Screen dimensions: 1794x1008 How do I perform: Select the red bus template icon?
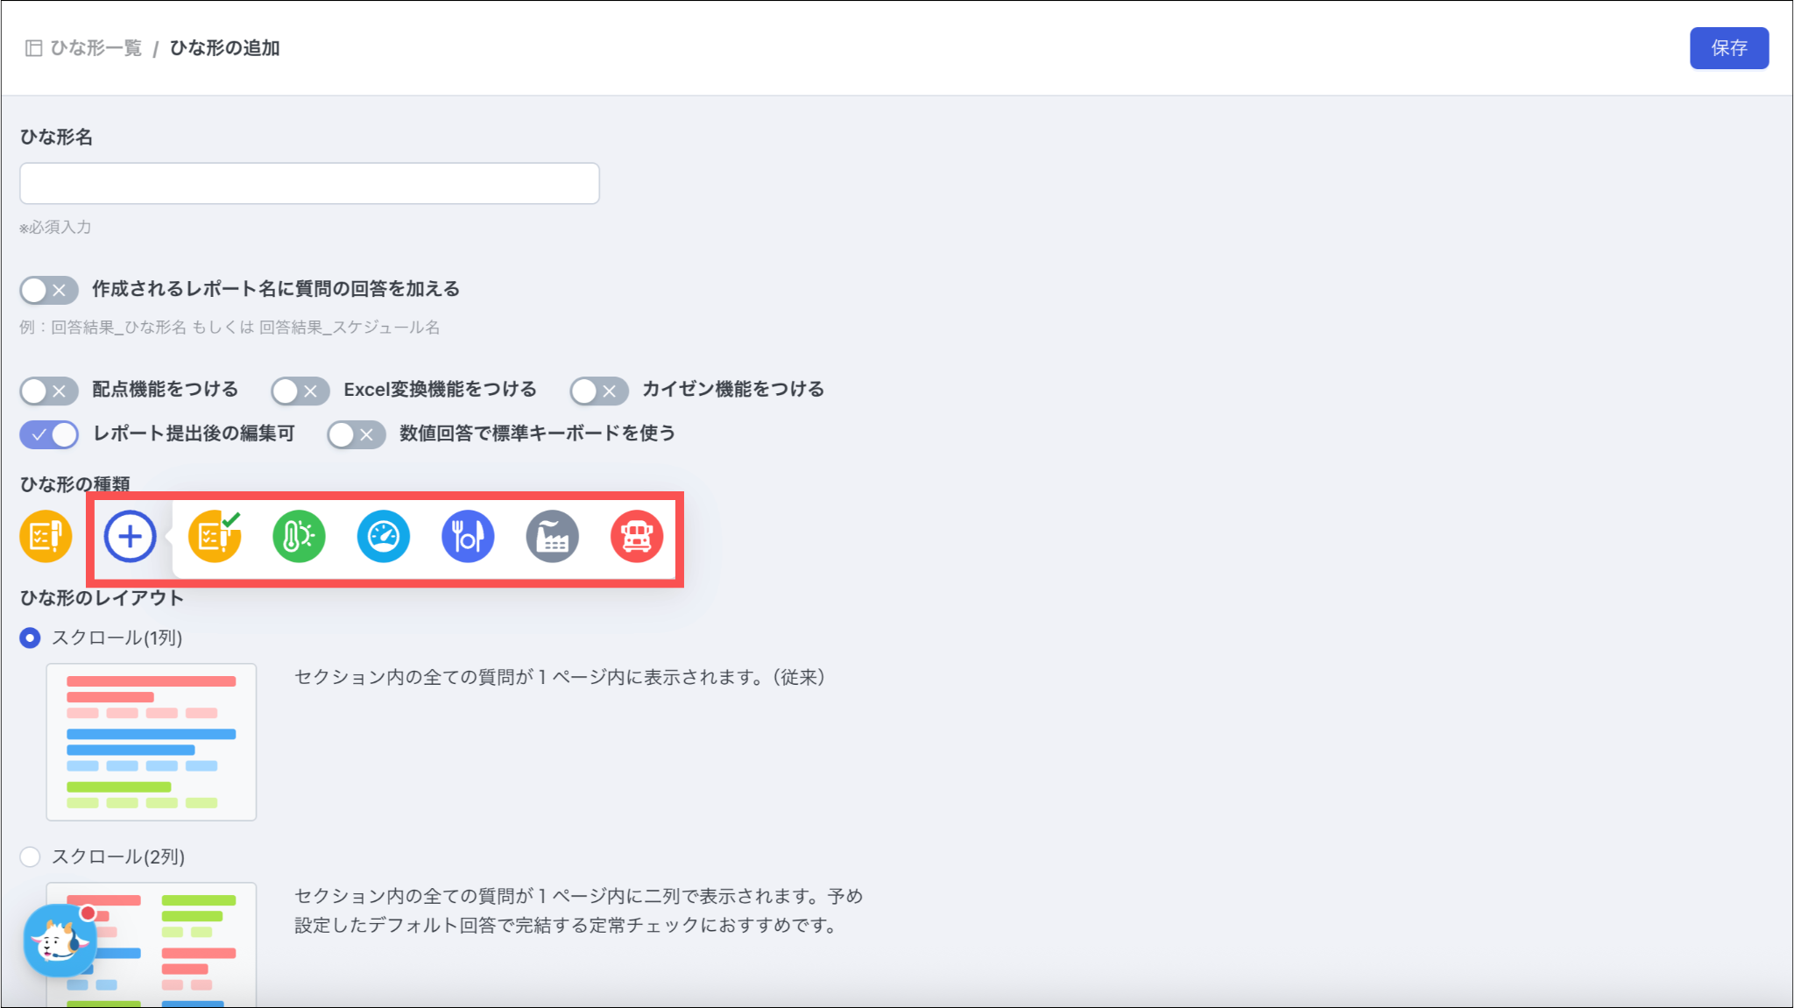click(637, 536)
